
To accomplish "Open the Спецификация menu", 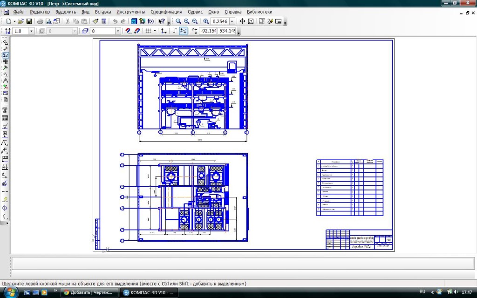I will coord(166,12).
